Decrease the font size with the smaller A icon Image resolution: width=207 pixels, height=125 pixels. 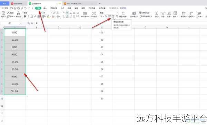[58, 13]
